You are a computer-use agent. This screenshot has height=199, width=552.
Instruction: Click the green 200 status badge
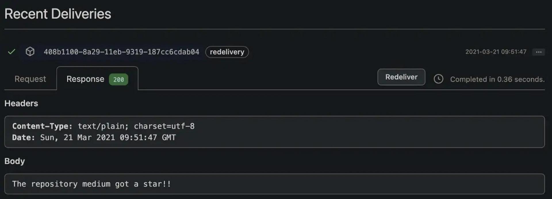point(118,79)
